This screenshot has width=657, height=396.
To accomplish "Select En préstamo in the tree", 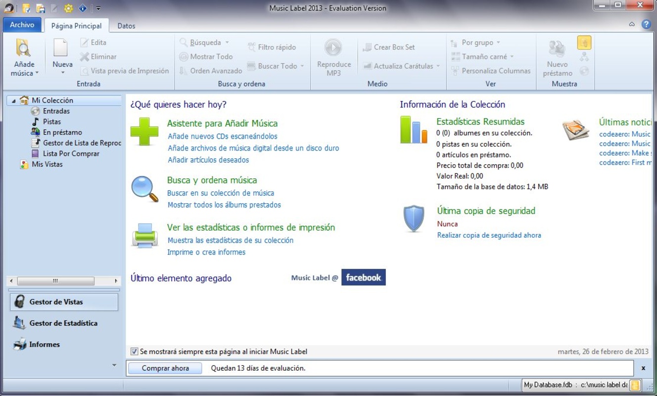I will [x=62, y=133].
